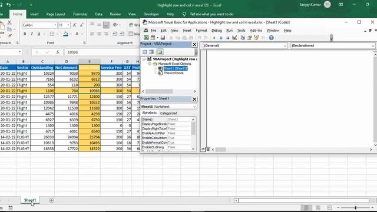This screenshot has width=377, height=212.
Task: Click the Tell me what you want search box
Action: pos(211,14)
